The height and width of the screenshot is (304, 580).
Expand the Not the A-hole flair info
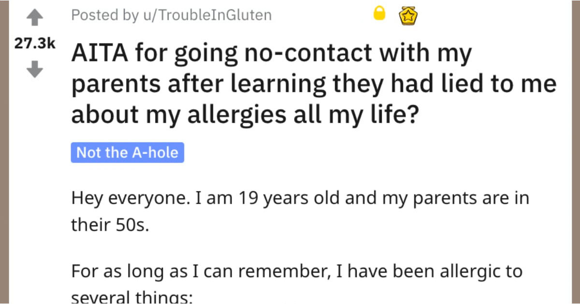pos(127,152)
